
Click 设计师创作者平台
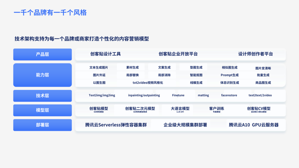click(x=255, y=54)
